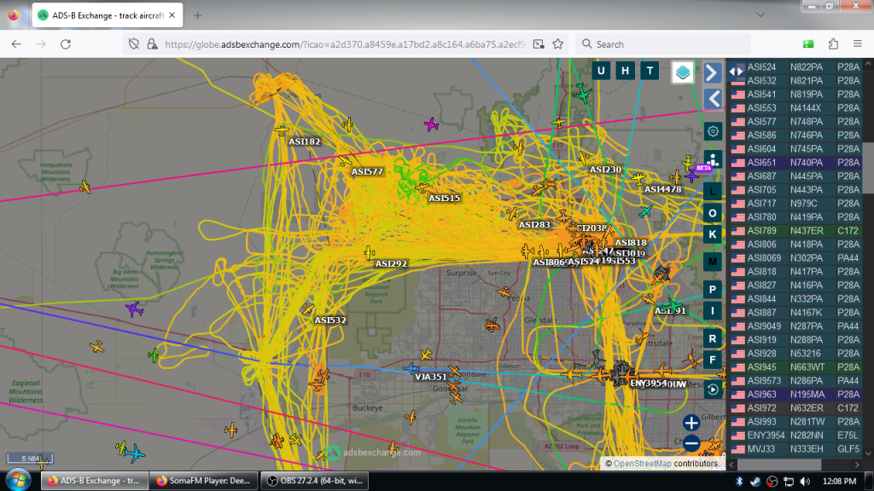Viewport: 874px width, 491px height.
Task: Open the list all tabs dropdown arrow
Action: (760, 15)
